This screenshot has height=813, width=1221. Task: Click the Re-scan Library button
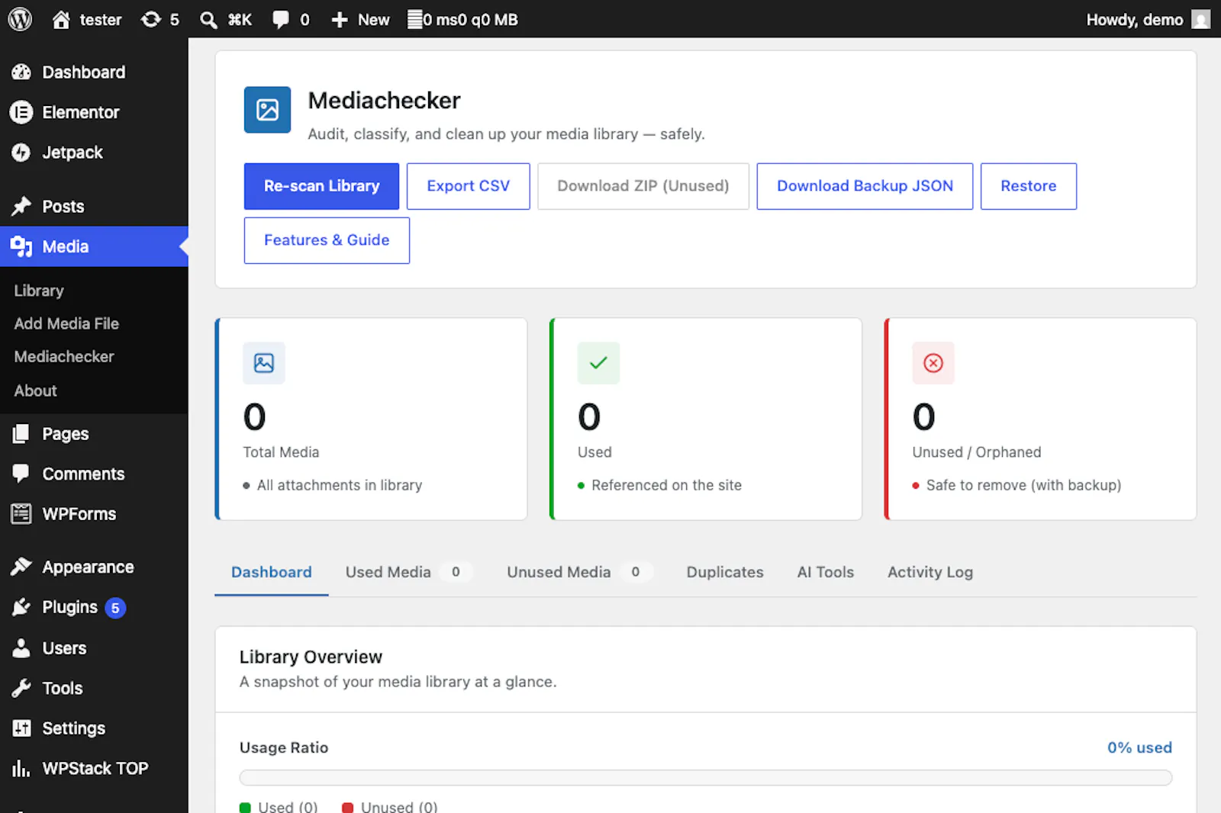tap(321, 186)
